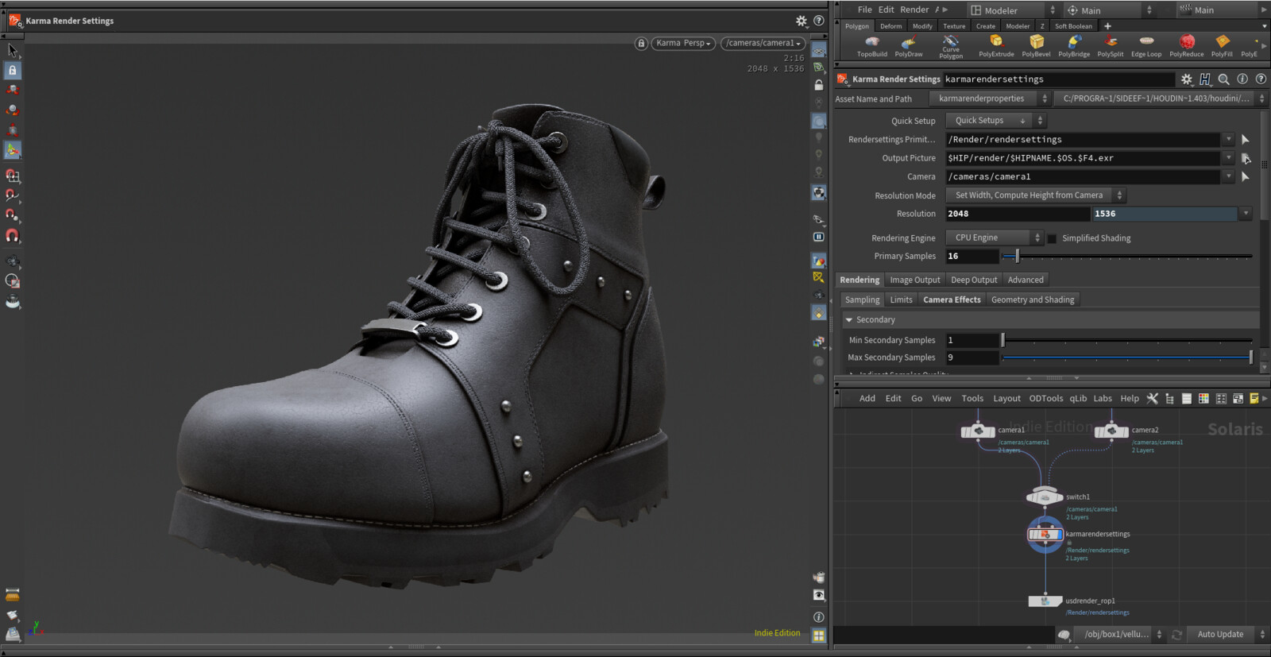Screen dimensions: 1271x657
Task: Open the output picture file chooser icon
Action: pos(1246,158)
